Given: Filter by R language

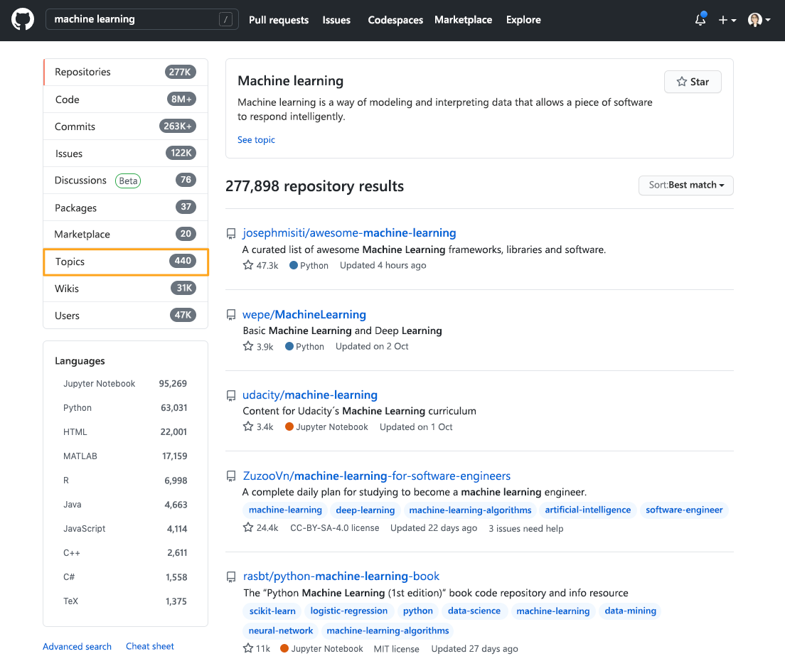Looking at the screenshot, I should coord(124,481).
